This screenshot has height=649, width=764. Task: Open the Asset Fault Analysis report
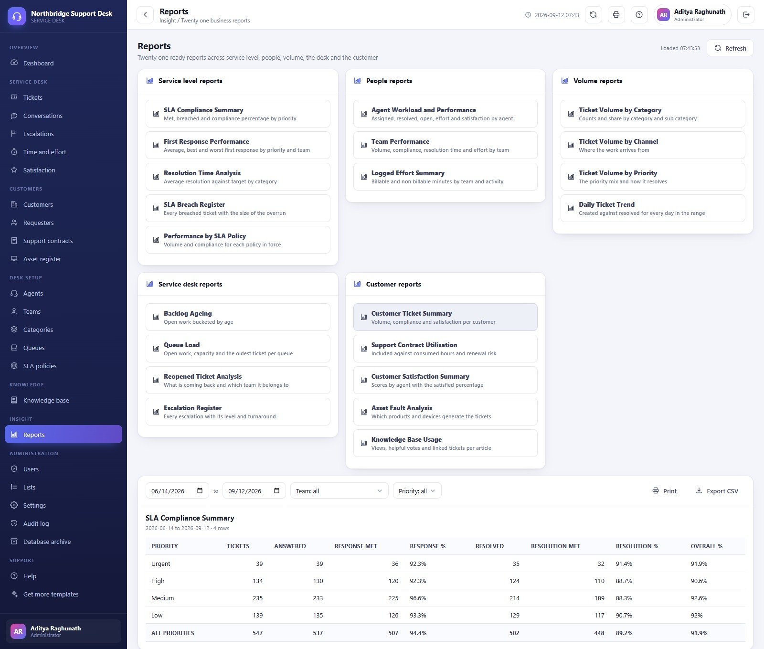pyautogui.click(x=445, y=412)
